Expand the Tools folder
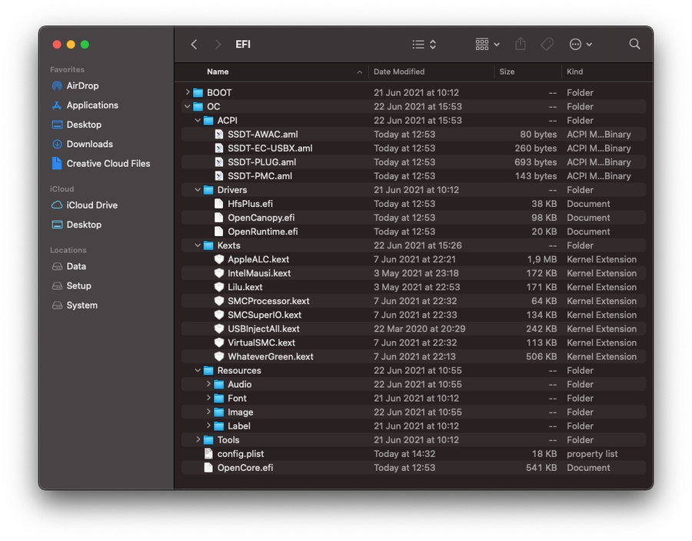Viewport: 692px width, 541px height. [198, 439]
